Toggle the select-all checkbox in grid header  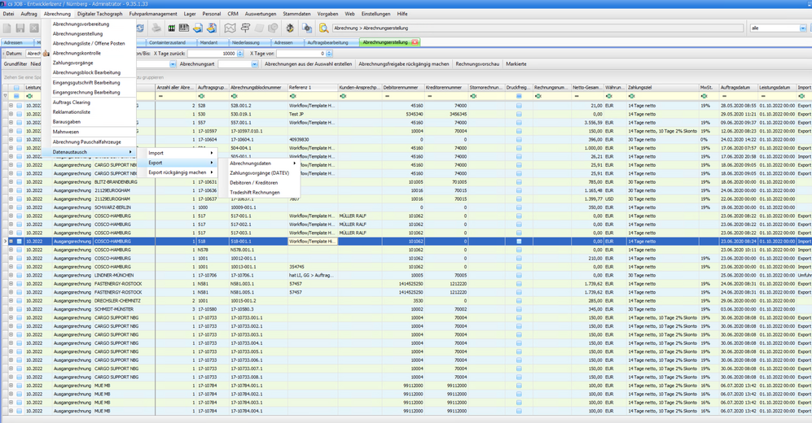pyautogui.click(x=16, y=88)
